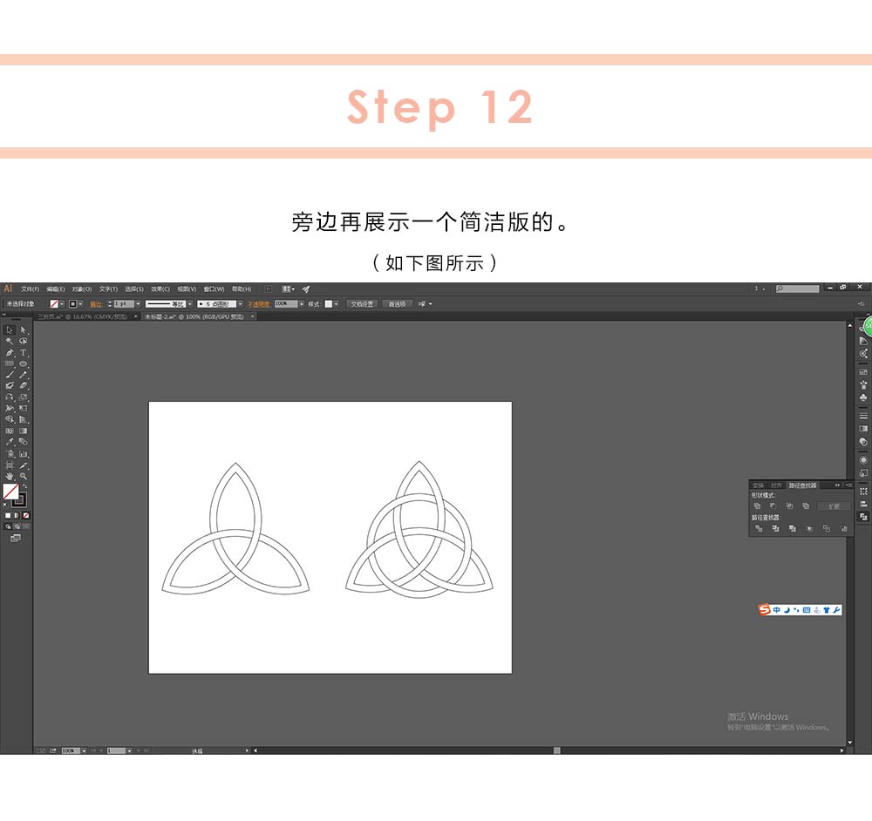Select the Type (T) tool
872x821 pixels.
point(24,352)
